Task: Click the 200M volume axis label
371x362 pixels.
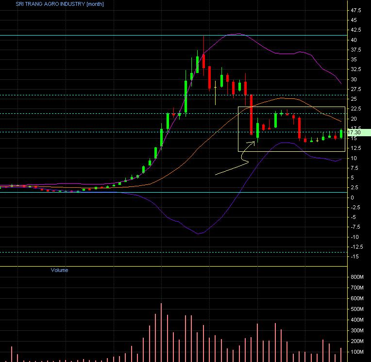Action: pos(357,341)
